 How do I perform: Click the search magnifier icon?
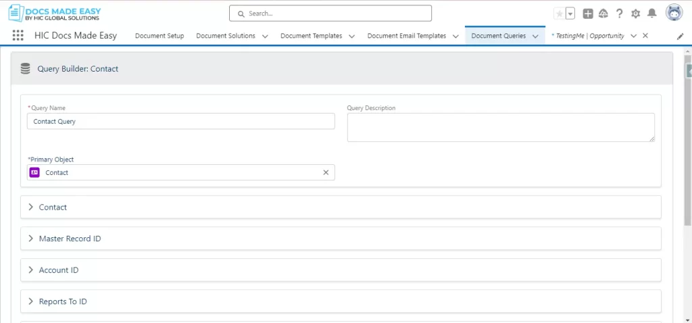coord(241,14)
